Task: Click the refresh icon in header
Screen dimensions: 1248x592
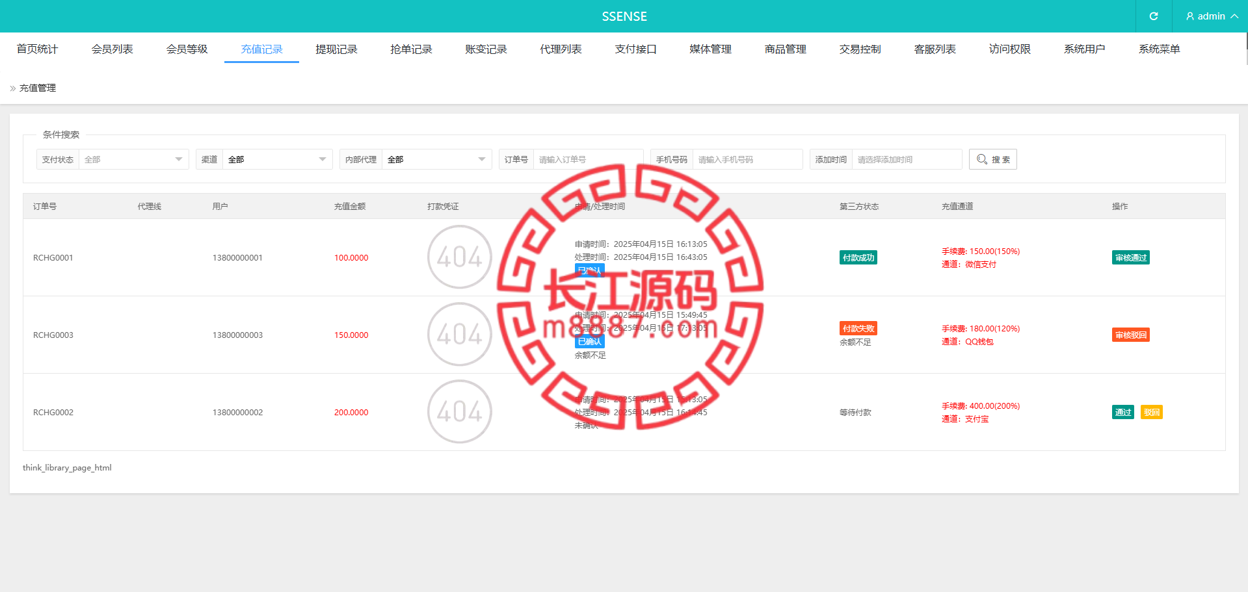Action: (1153, 16)
